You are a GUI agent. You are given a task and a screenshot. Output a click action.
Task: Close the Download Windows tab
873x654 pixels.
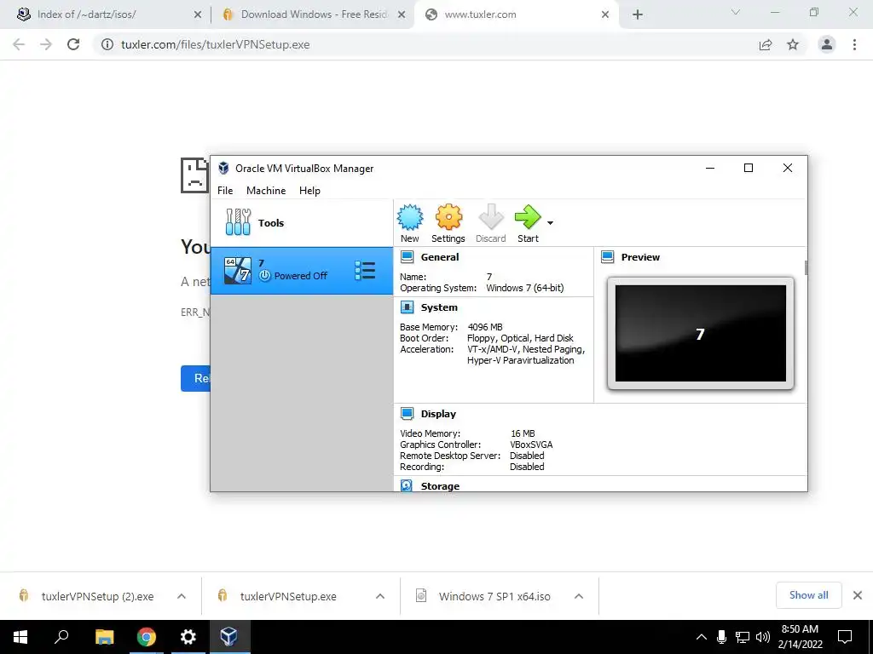click(x=402, y=15)
